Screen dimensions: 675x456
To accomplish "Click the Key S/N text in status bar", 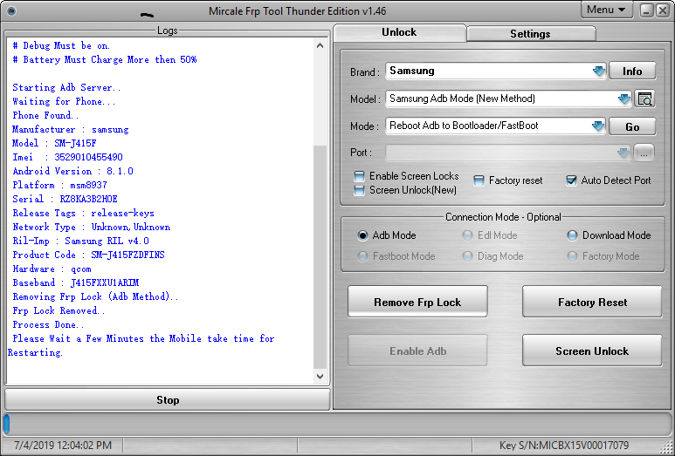I will coord(564,446).
